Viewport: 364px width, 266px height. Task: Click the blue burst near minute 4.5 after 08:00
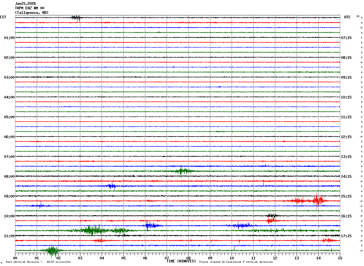[112, 186]
